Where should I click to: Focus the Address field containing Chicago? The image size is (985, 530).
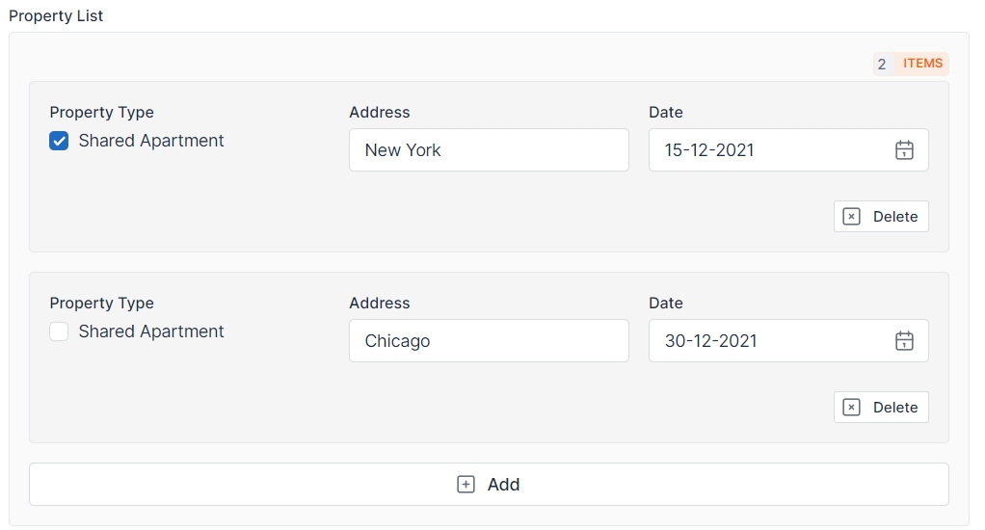pos(489,341)
